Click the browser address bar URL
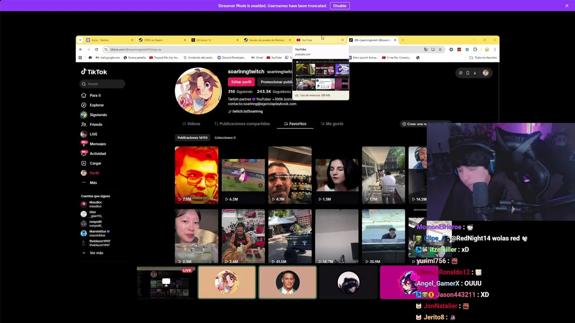Screen dimensions: 575x323 pyautogui.click(x=136, y=49)
